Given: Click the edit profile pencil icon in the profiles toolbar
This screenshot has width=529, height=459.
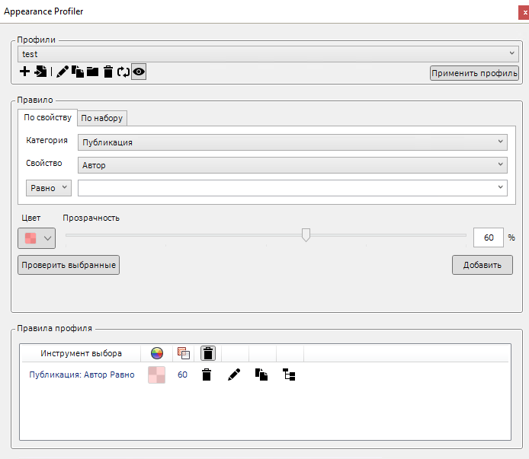Looking at the screenshot, I should click(x=63, y=72).
